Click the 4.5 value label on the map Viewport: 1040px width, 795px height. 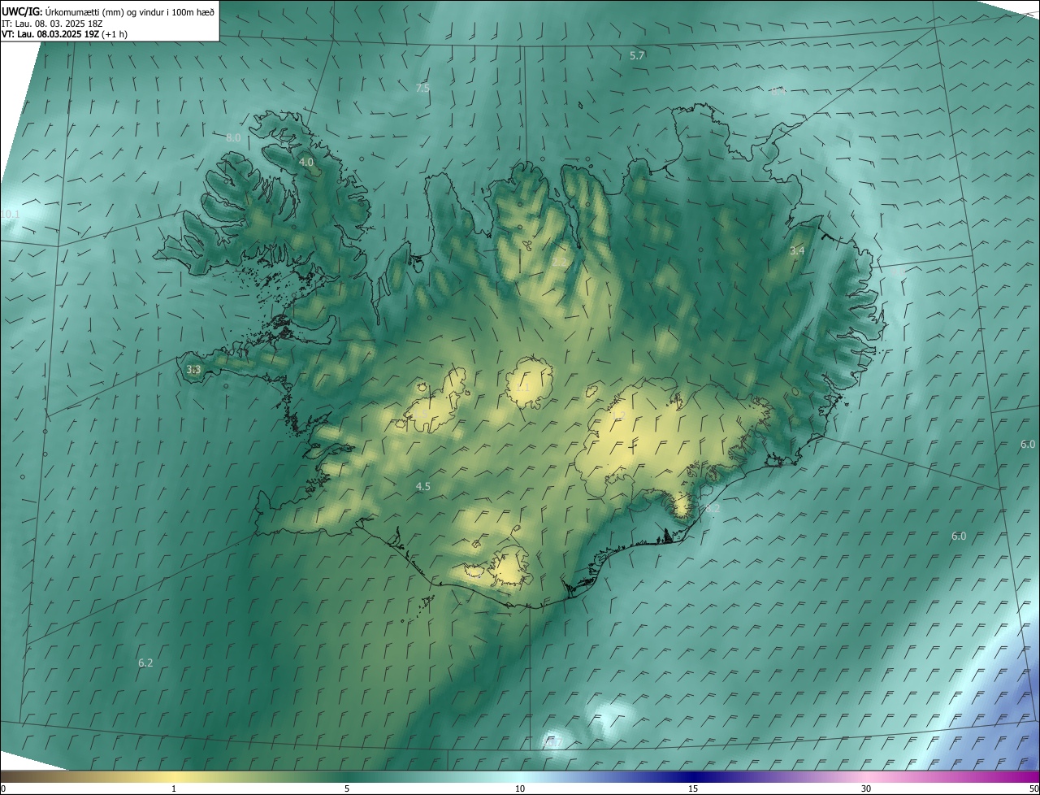422,487
